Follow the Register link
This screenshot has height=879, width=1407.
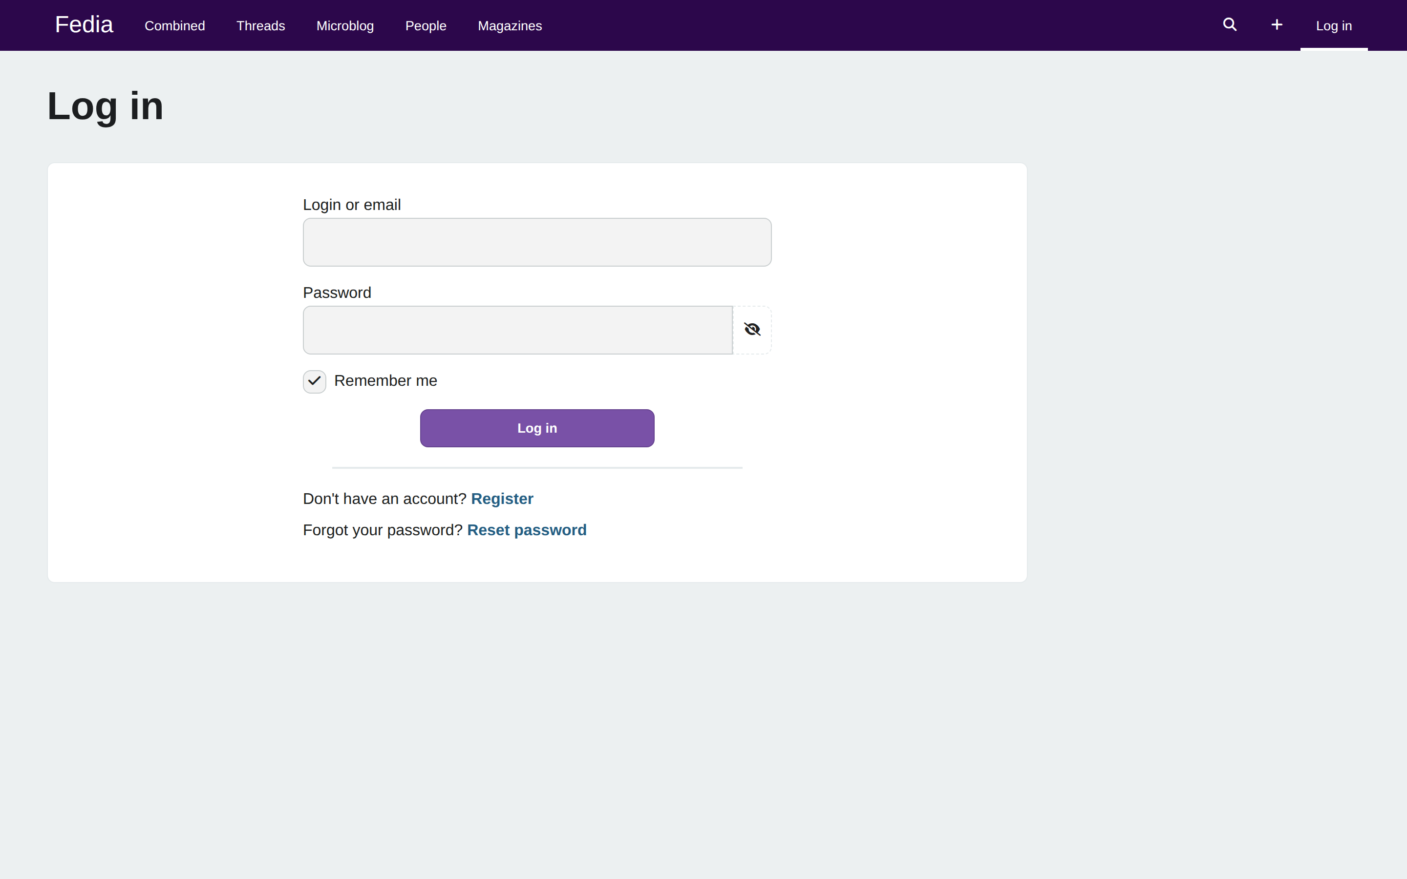pos(502,498)
